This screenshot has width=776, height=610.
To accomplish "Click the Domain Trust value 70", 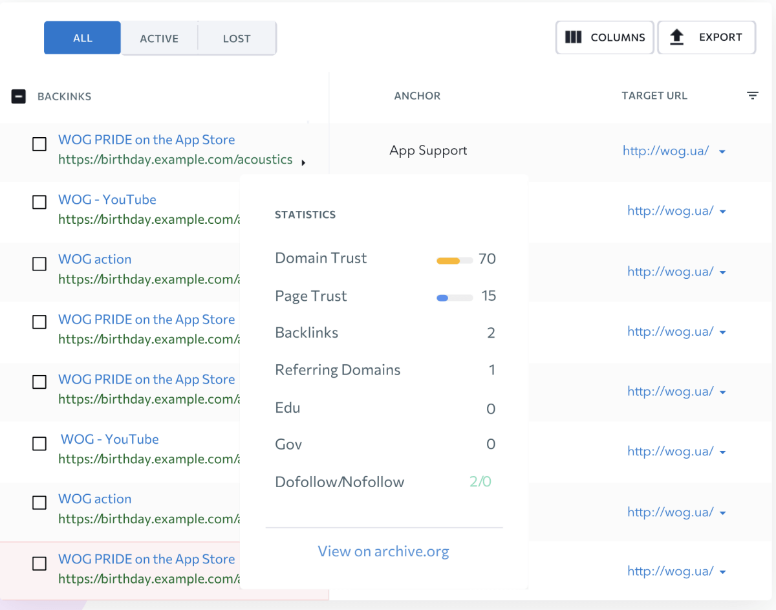I will click(487, 259).
